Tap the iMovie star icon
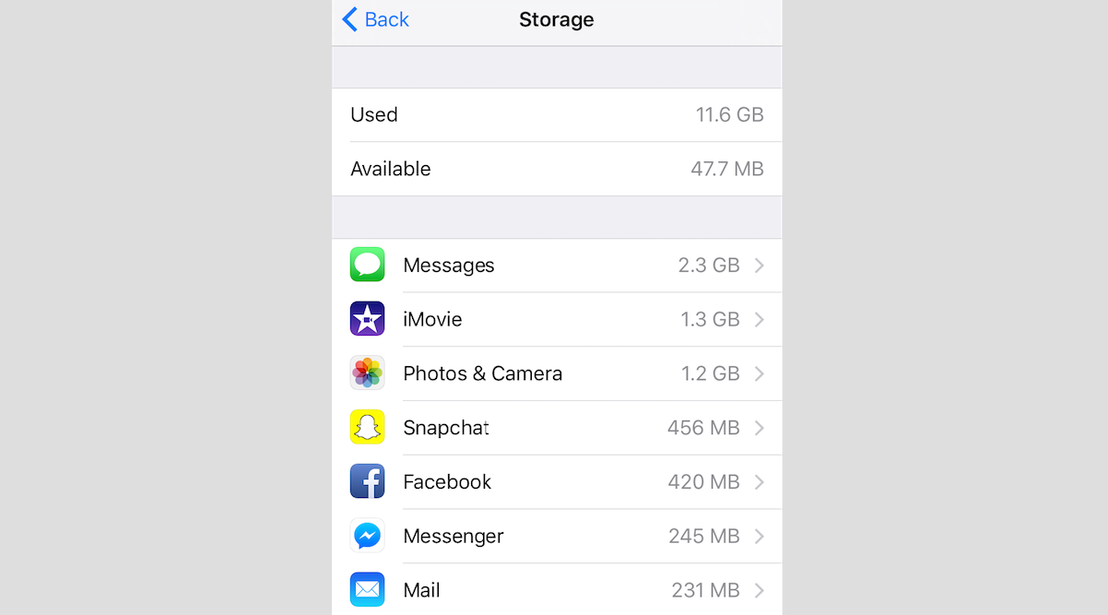Viewport: 1108px width, 615px height. pyautogui.click(x=367, y=319)
